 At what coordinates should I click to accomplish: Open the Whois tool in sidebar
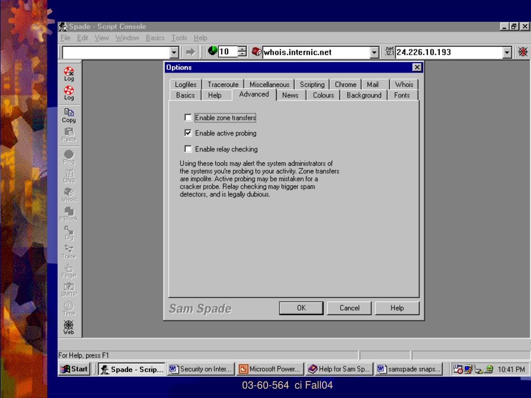[69, 194]
